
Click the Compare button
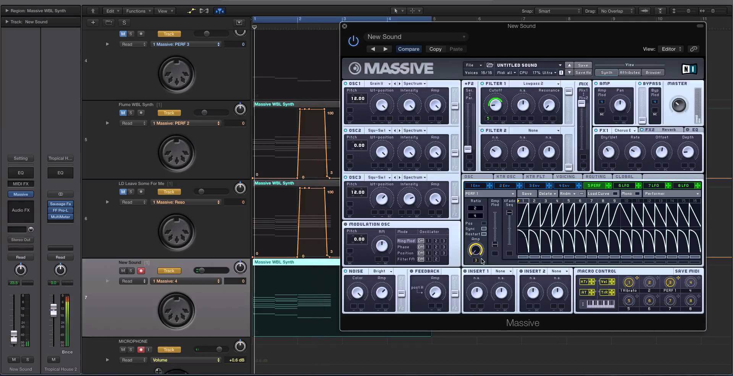tap(408, 49)
